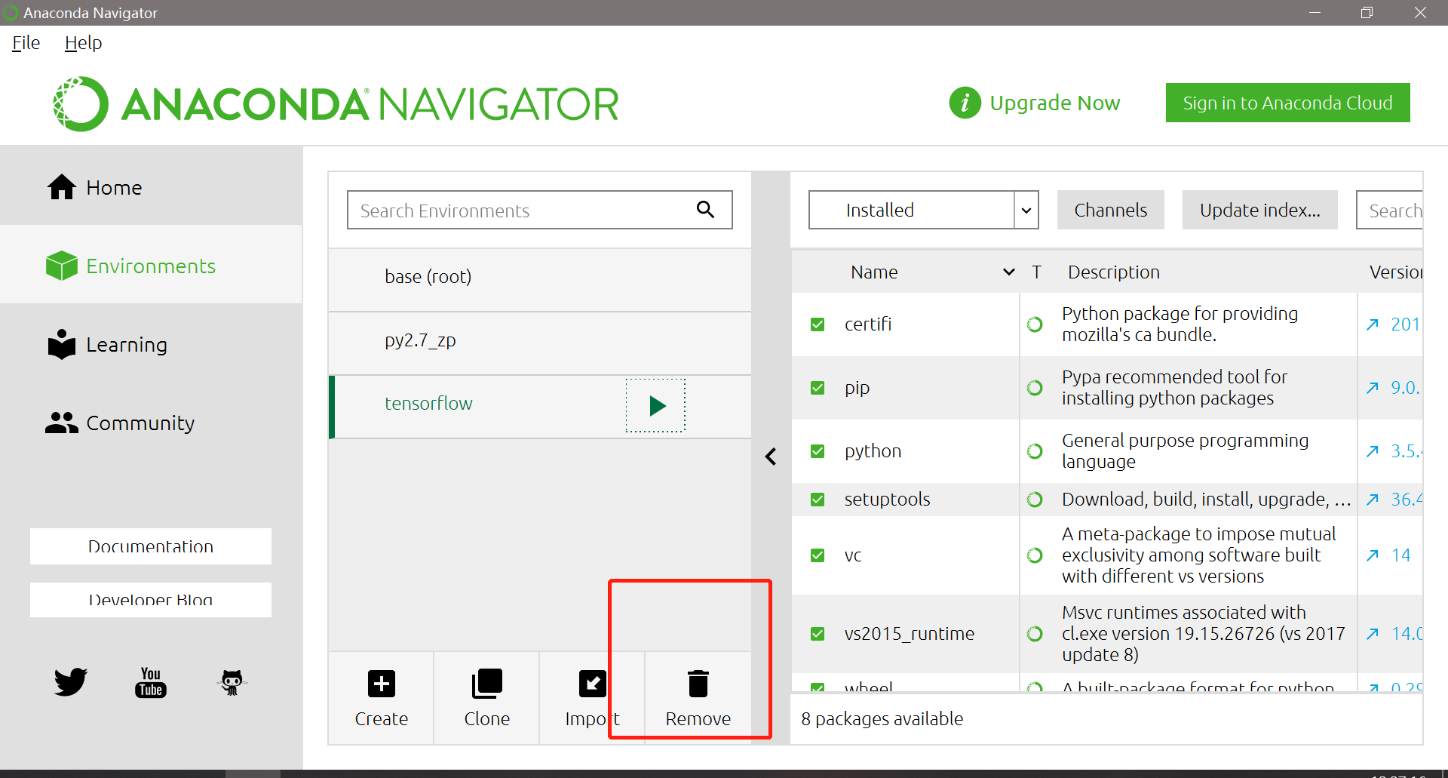Click the vs2015_runtime package name
The width and height of the screenshot is (1448, 778).
click(x=909, y=634)
